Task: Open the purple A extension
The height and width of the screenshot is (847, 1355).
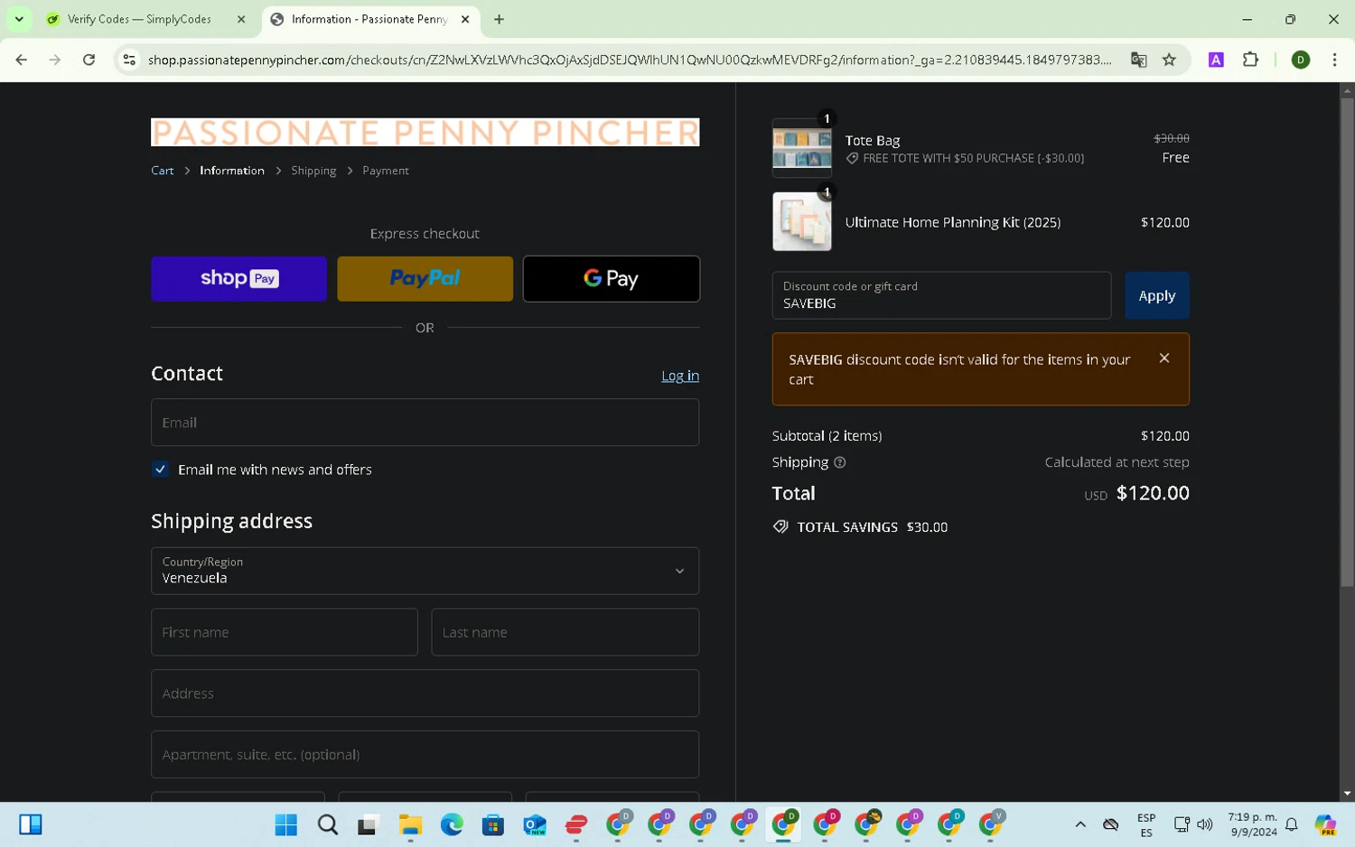Action: pos(1216,60)
